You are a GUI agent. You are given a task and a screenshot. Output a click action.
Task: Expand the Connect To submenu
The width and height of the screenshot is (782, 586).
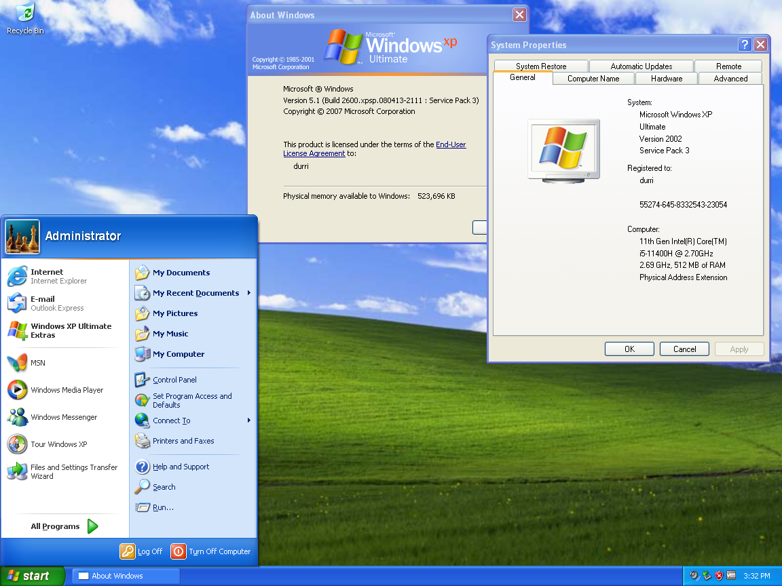(172, 421)
